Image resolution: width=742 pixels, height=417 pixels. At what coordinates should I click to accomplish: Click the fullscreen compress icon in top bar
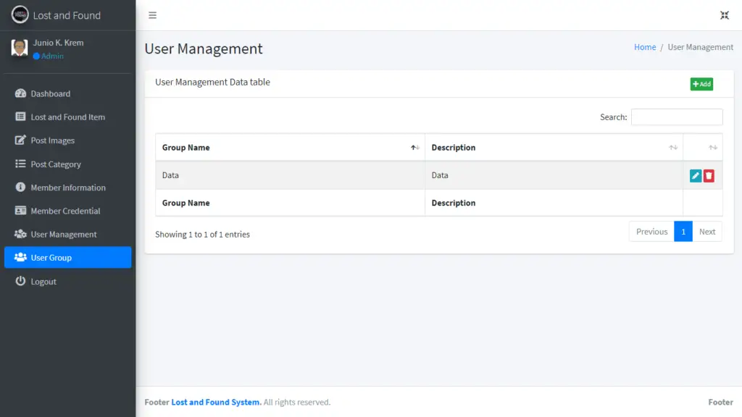(724, 14)
